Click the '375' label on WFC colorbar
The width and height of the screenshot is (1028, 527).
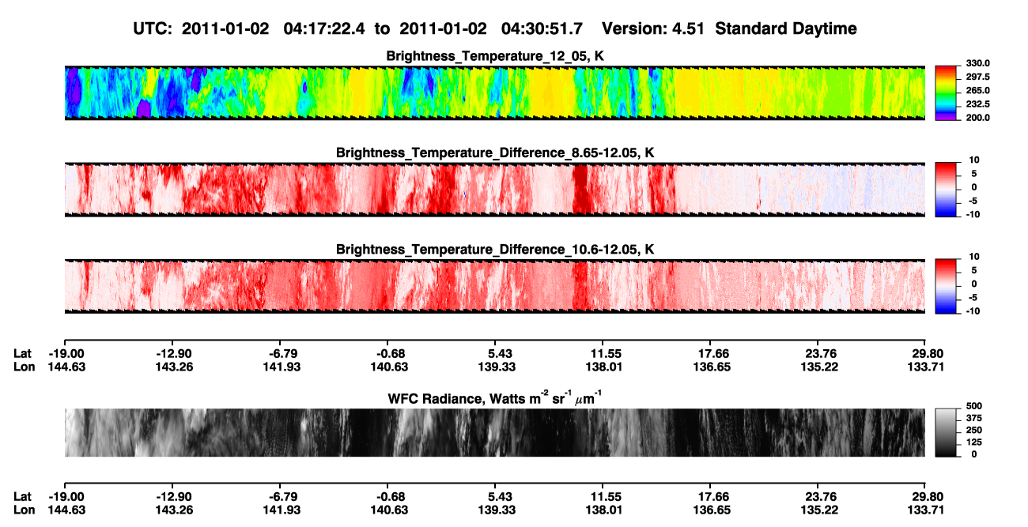[973, 418]
